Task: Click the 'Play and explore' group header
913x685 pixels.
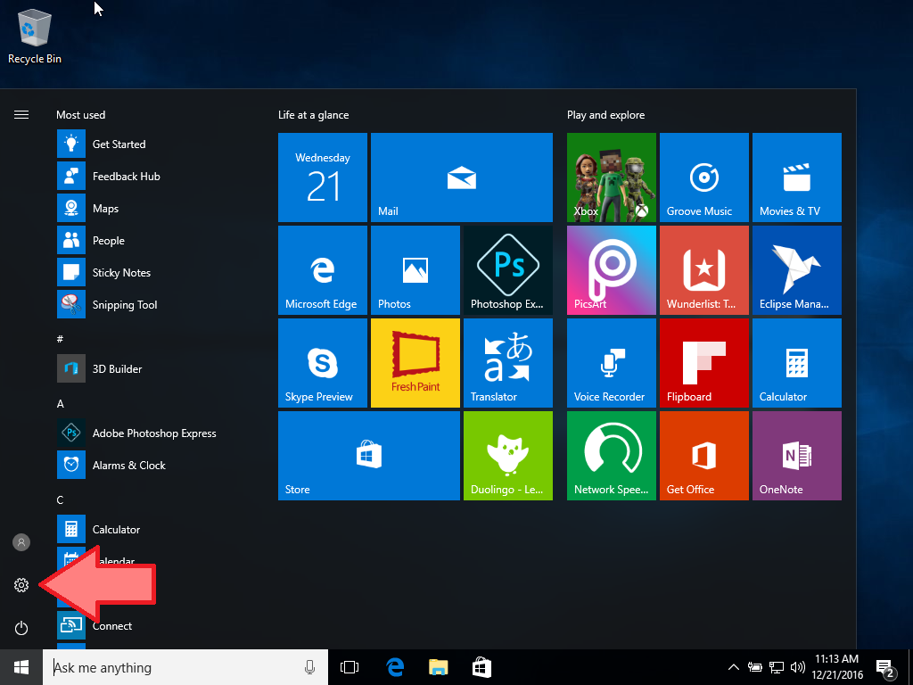Action: 605,115
